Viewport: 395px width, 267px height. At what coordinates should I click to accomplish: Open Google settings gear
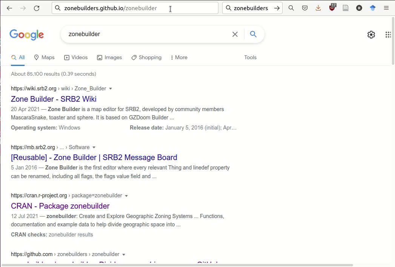(371, 34)
